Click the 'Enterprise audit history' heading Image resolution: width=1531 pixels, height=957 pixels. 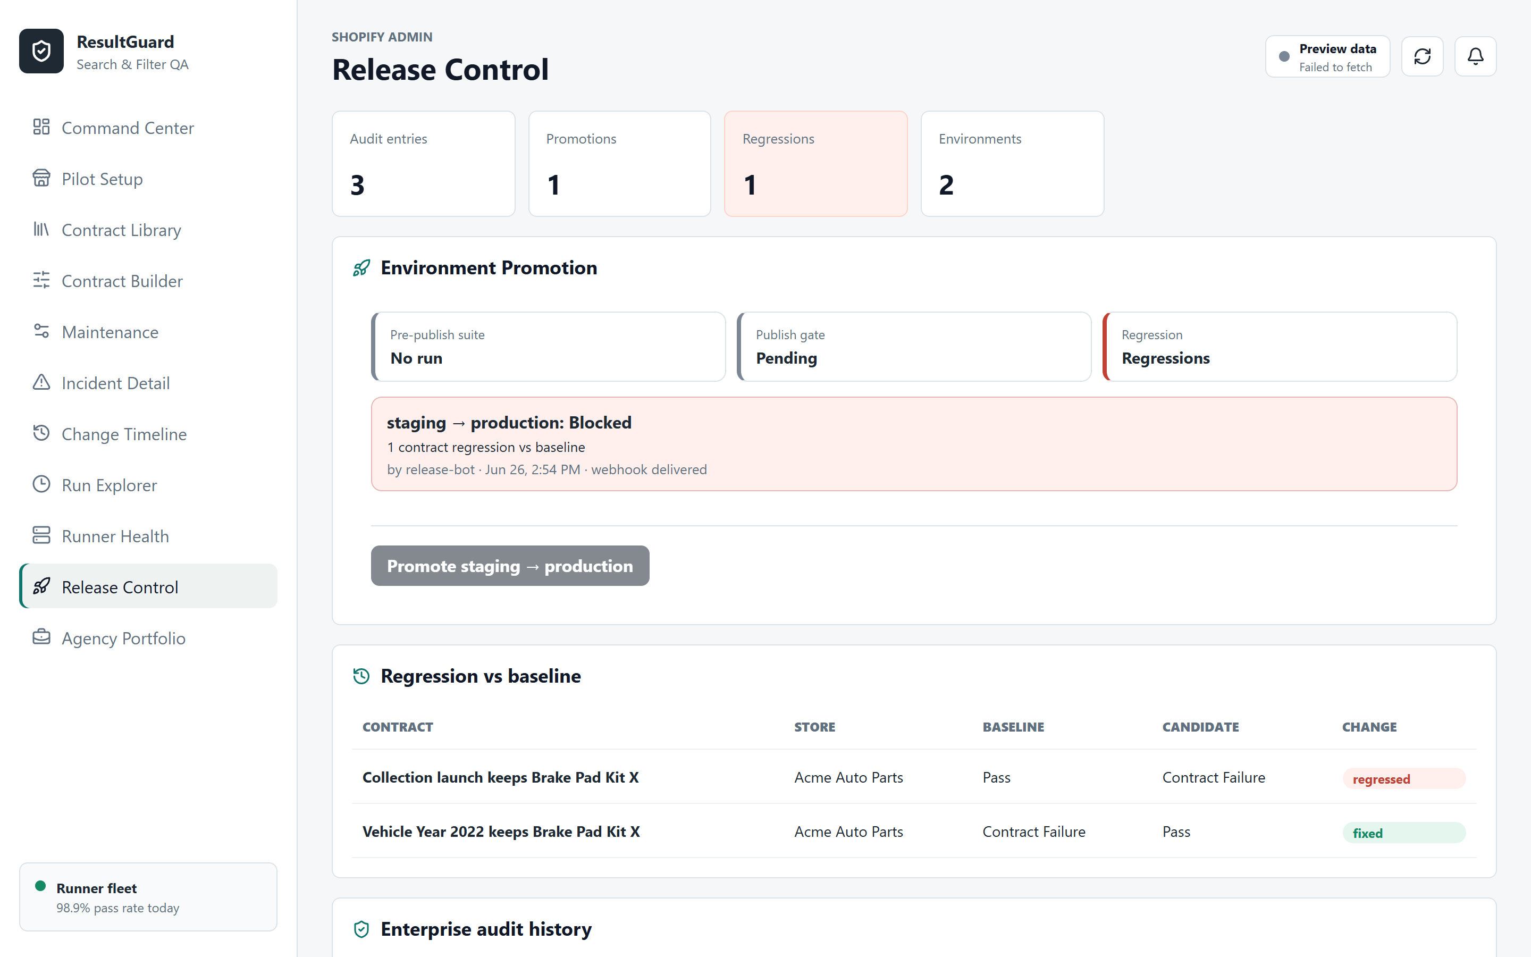(486, 929)
